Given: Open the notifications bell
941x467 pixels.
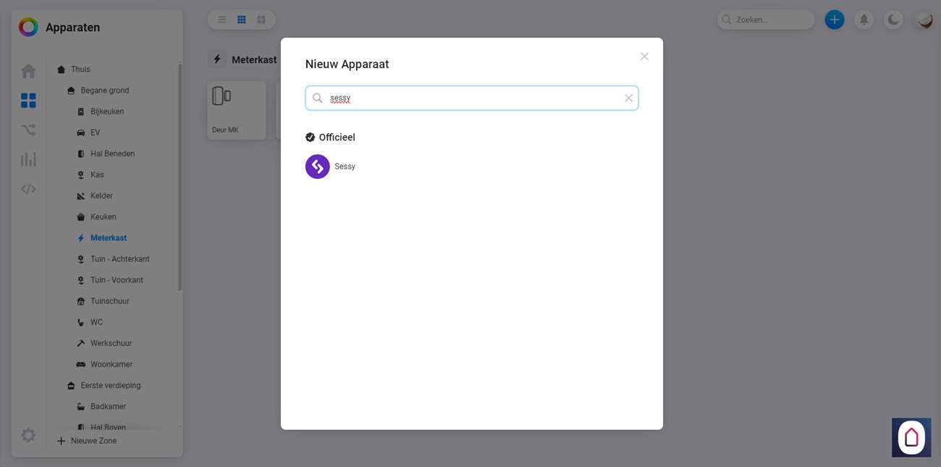Looking at the screenshot, I should pyautogui.click(x=864, y=20).
